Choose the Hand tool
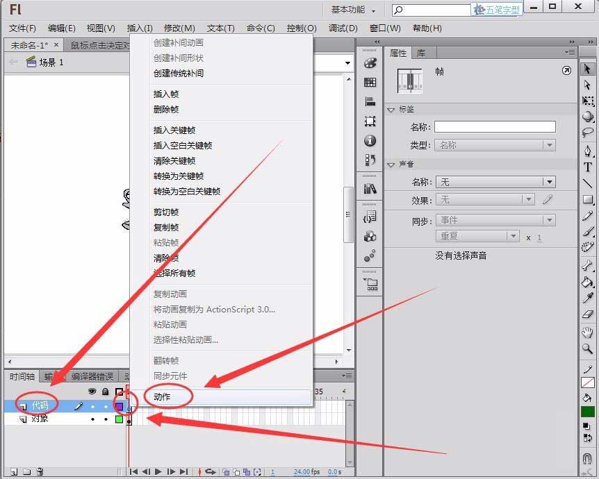The width and height of the screenshot is (599, 479). (x=587, y=333)
